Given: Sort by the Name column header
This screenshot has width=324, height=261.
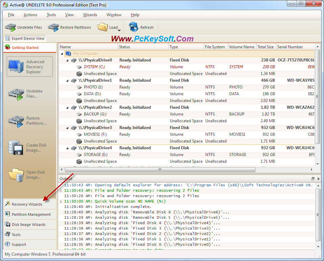Looking at the screenshot, I should click(x=88, y=47).
